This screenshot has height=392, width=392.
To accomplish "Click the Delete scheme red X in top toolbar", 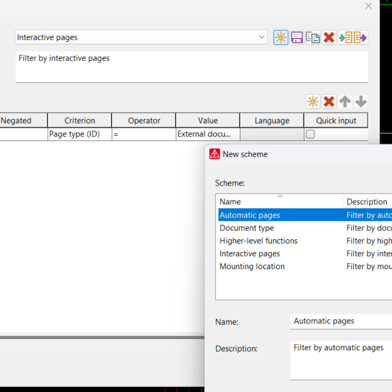I will [x=329, y=37].
